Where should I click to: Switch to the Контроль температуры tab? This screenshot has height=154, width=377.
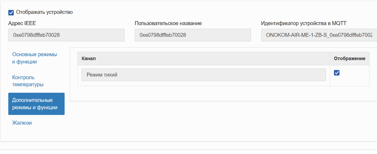pos(28,81)
